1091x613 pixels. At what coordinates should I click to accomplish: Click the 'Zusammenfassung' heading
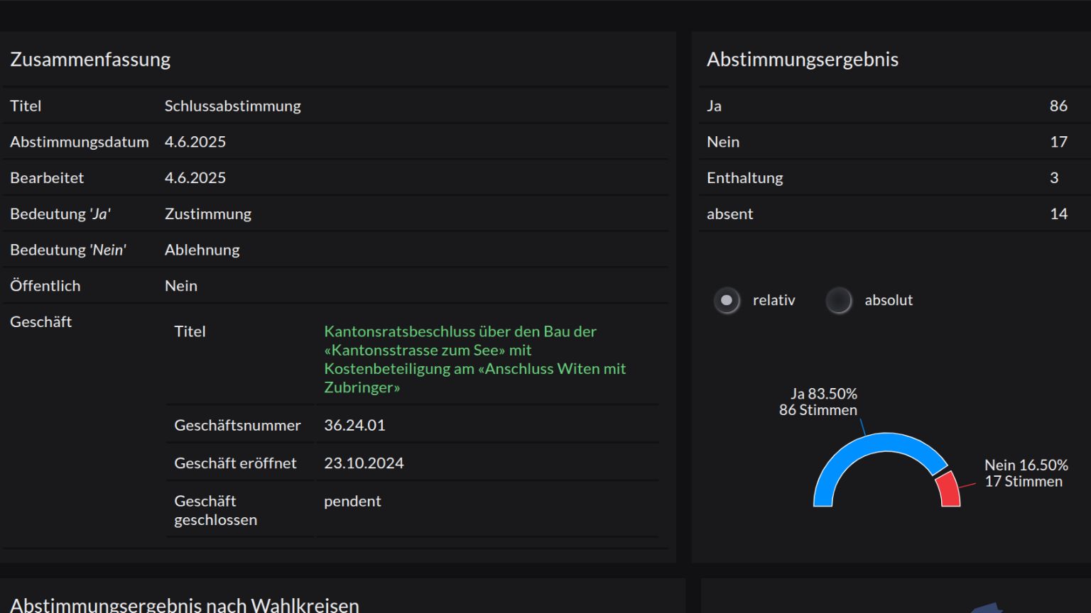click(x=90, y=60)
